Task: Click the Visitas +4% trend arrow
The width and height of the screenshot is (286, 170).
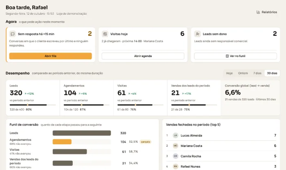Action: point(129,94)
